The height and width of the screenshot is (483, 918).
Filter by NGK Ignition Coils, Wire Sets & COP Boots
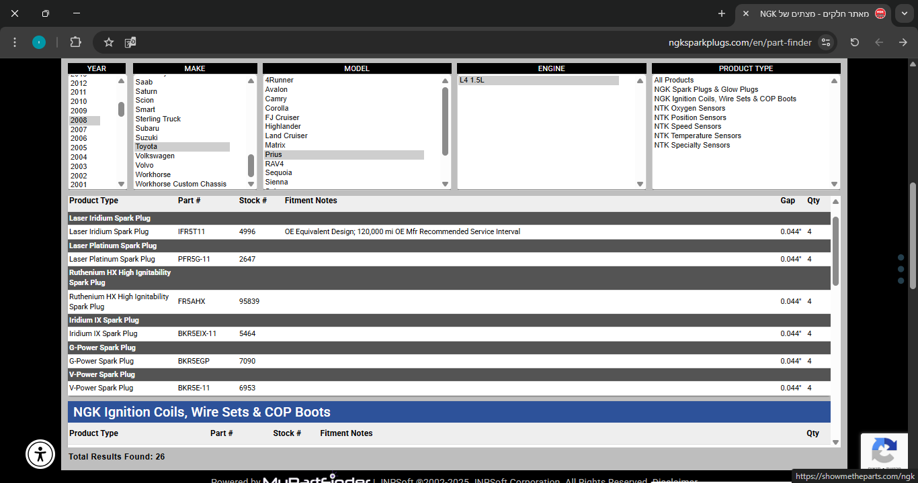point(725,99)
